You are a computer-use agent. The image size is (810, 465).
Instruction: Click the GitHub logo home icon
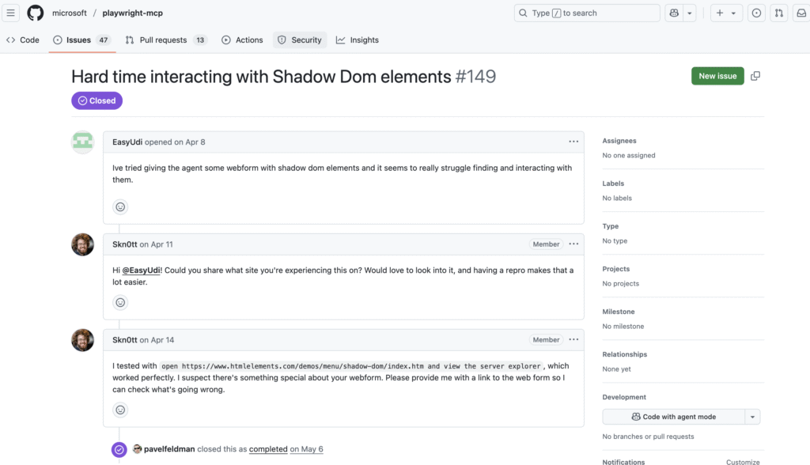click(35, 13)
